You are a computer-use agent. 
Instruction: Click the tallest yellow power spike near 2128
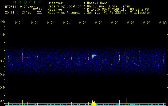click(x=127, y=102)
